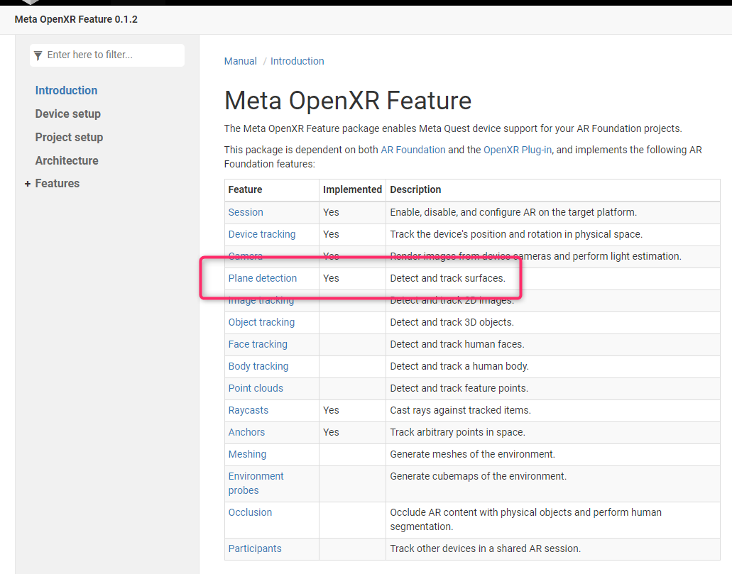Image resolution: width=732 pixels, height=574 pixels.
Task: Click 'Yes' in the Session row
Action: pos(331,212)
